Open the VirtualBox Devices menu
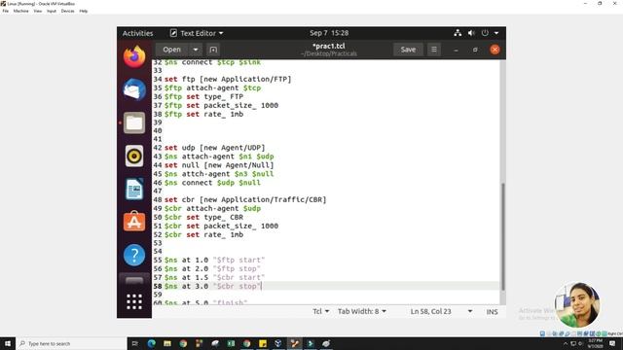Viewport: 623px width, 350px height. coord(67,11)
